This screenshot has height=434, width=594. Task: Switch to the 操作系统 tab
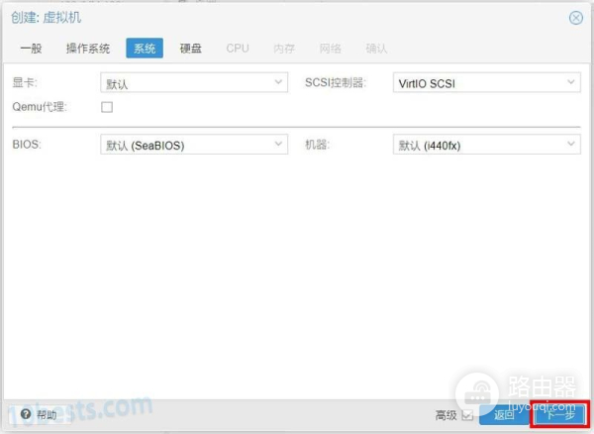[x=88, y=49]
